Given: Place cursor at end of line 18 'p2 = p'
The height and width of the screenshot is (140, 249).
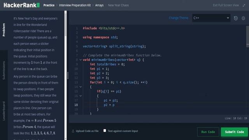Looking at the screenshot, I should coord(114,105).
